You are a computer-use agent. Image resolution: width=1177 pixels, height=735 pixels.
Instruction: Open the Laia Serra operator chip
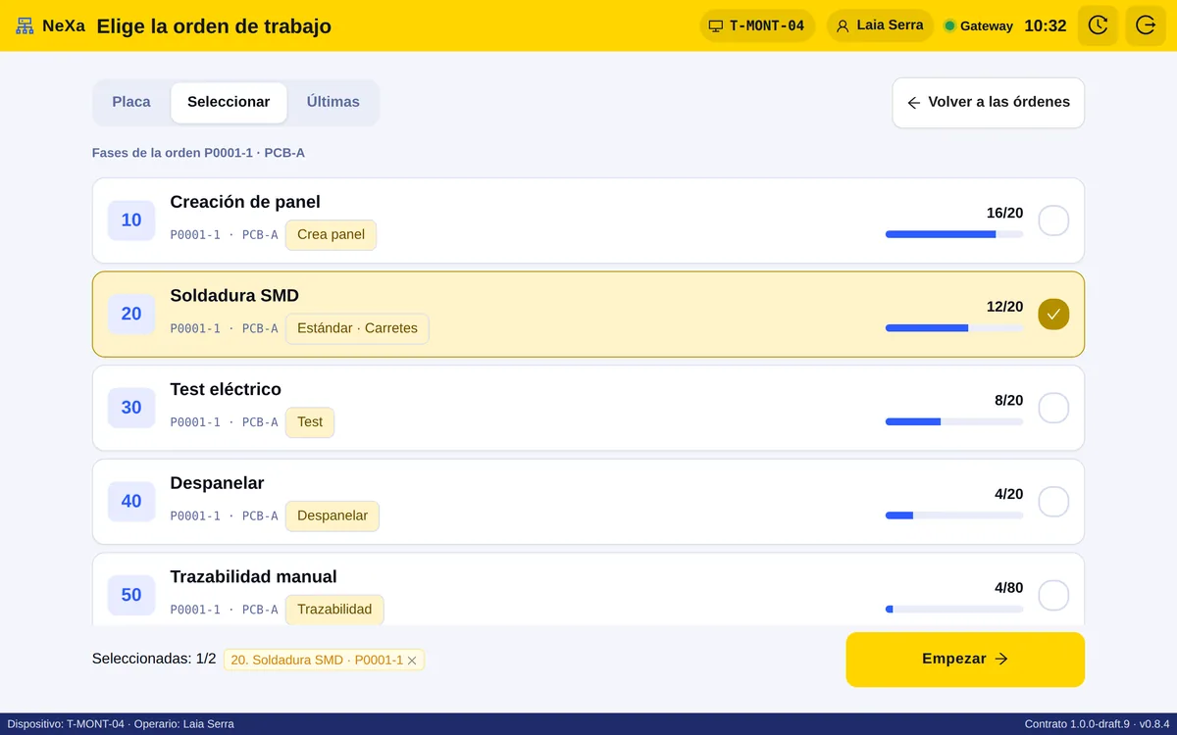(x=880, y=25)
